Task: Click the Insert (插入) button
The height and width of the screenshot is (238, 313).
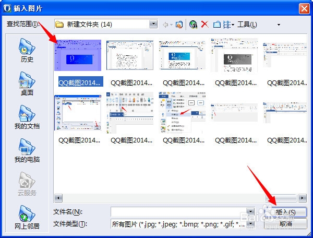Action: click(x=285, y=212)
